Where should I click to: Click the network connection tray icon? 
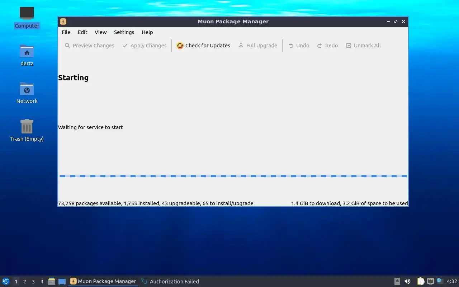coord(430,281)
